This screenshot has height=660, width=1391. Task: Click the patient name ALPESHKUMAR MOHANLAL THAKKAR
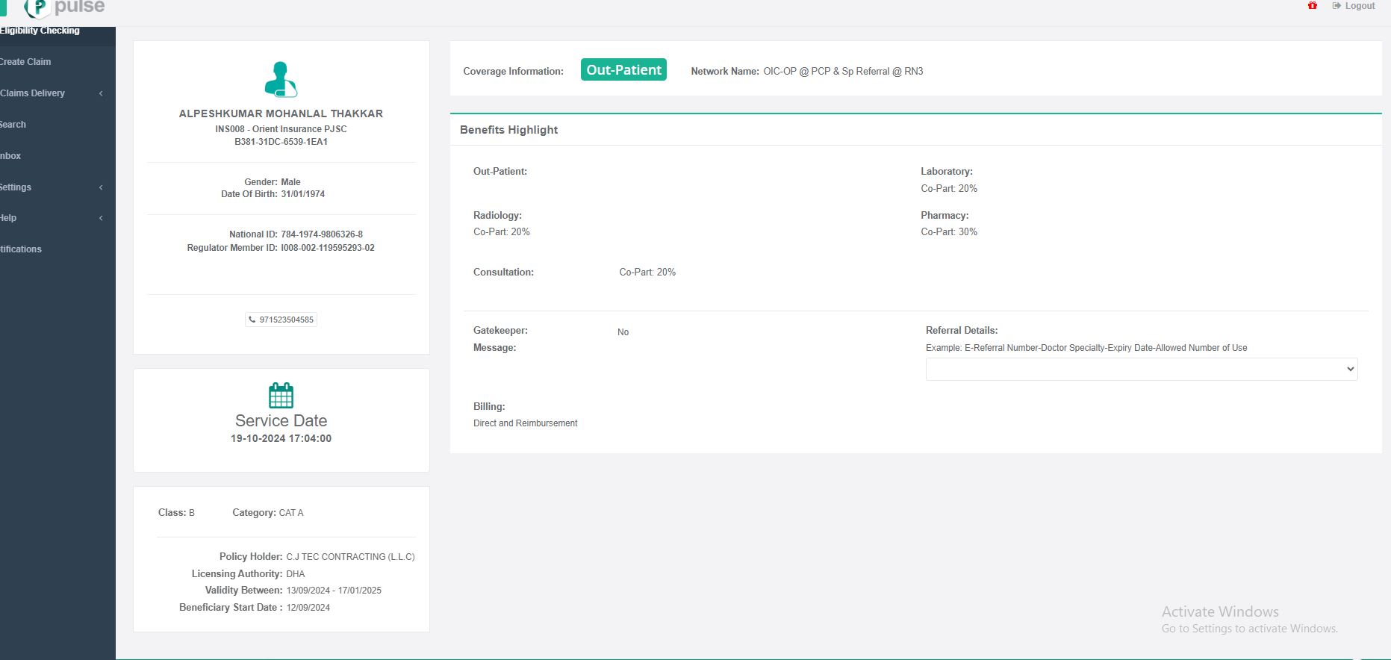point(281,113)
